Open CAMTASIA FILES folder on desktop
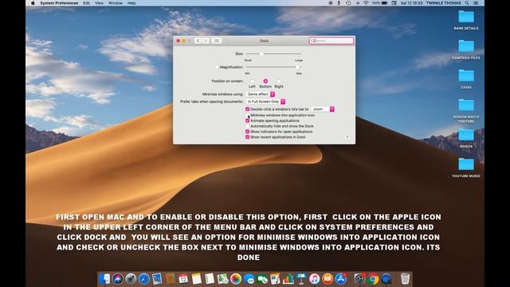Image resolution: width=510 pixels, height=287 pixels. click(x=466, y=49)
